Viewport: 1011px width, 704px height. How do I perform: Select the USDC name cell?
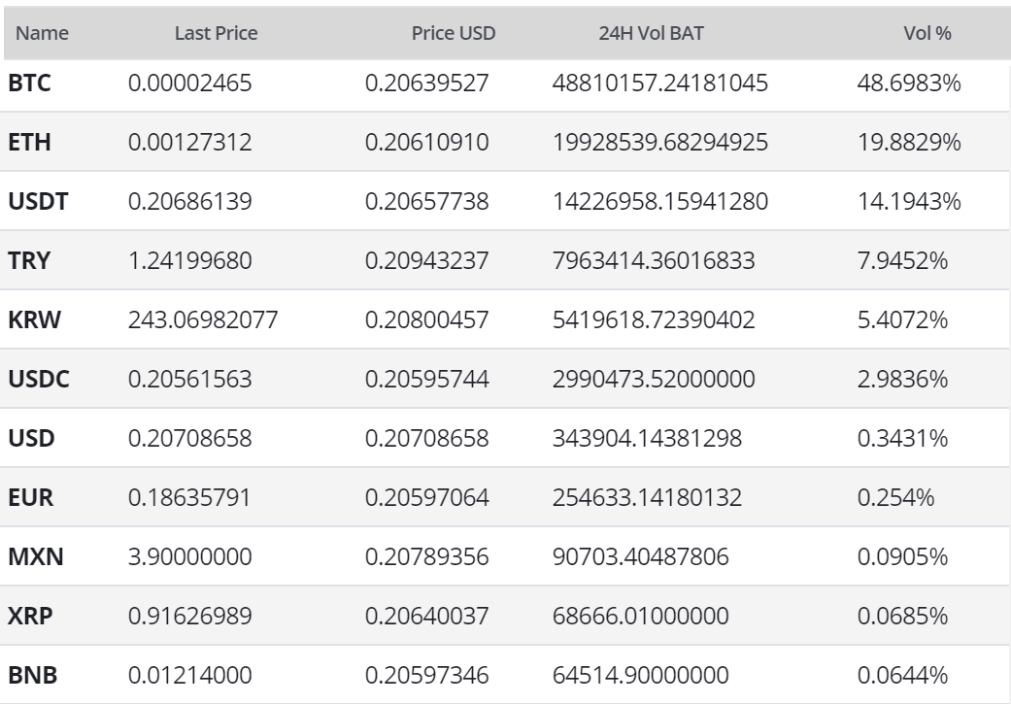[39, 380]
